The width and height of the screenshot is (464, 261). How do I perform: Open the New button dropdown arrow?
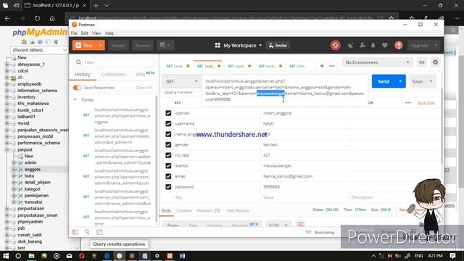[x=101, y=45]
